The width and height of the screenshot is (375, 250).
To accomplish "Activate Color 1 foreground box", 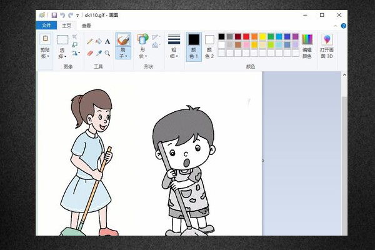I will click(x=194, y=45).
